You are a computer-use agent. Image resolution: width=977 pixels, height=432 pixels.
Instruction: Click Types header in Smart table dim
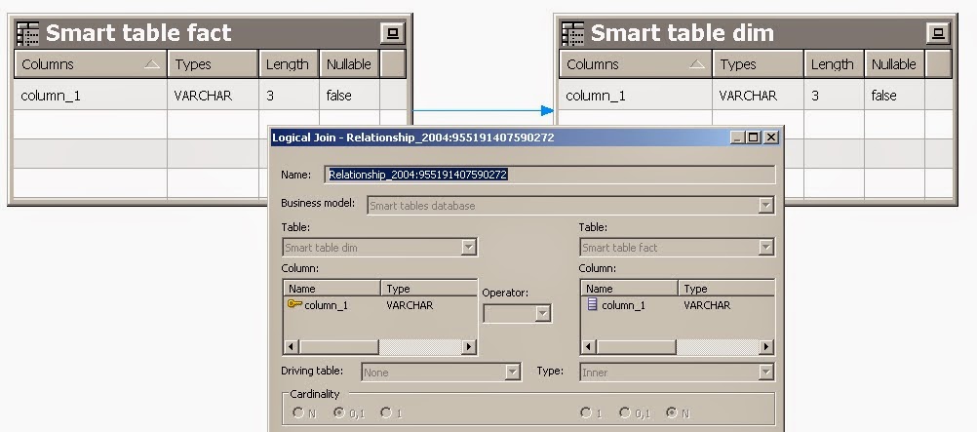(x=758, y=64)
